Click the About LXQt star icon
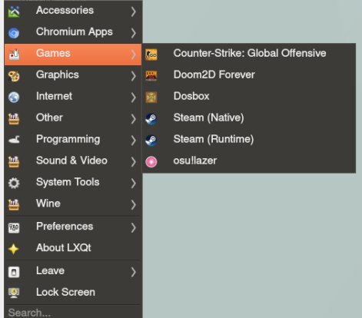Viewport: 362px width, 318px height. coord(14,249)
